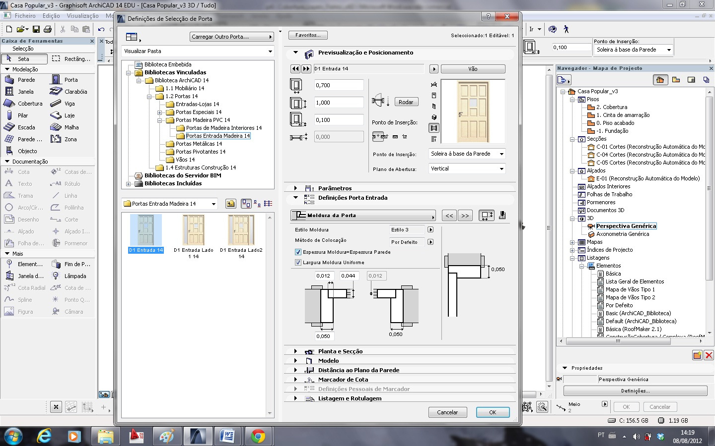Expand the Planta e Secção section
715x446 pixels.
[x=295, y=351]
